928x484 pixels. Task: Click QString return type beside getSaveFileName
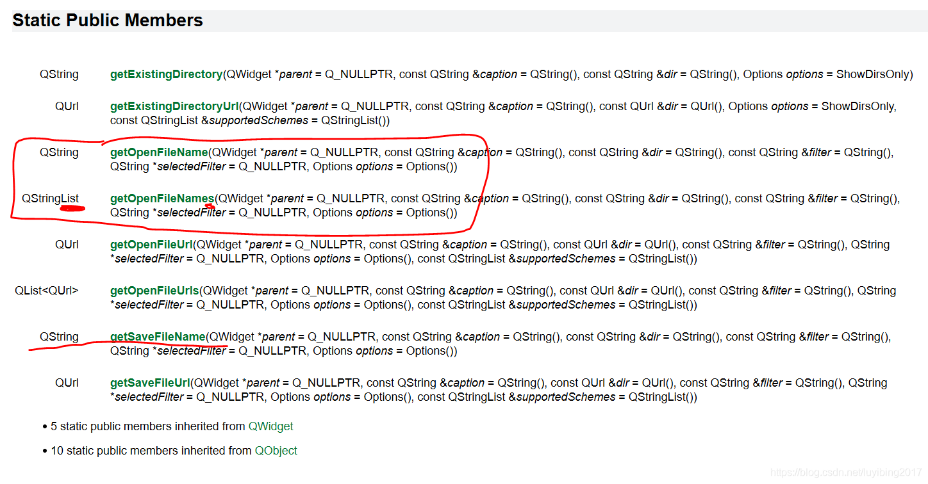point(59,337)
